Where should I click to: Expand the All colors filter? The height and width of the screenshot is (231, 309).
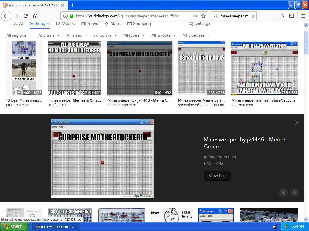[105, 35]
